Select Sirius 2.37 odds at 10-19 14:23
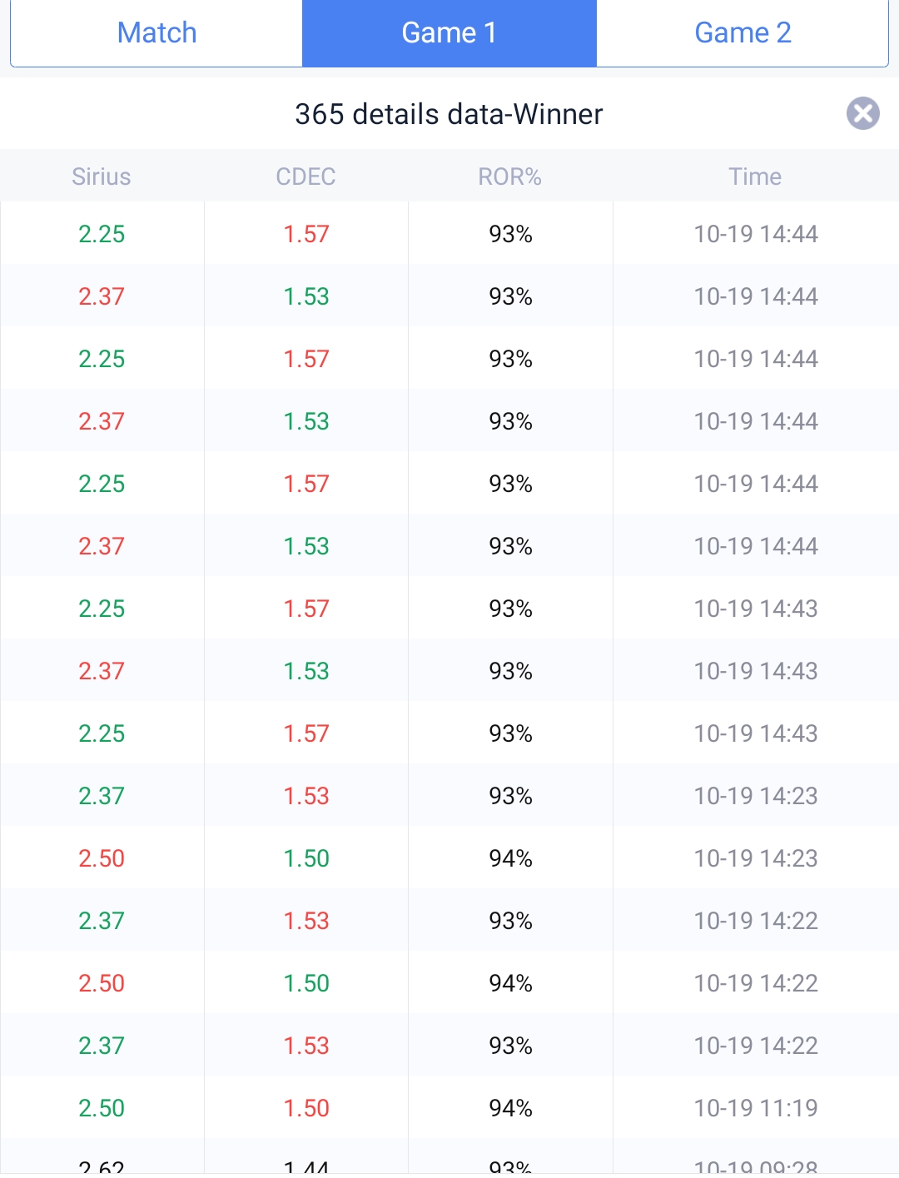This screenshot has height=1178, width=899. point(102,796)
